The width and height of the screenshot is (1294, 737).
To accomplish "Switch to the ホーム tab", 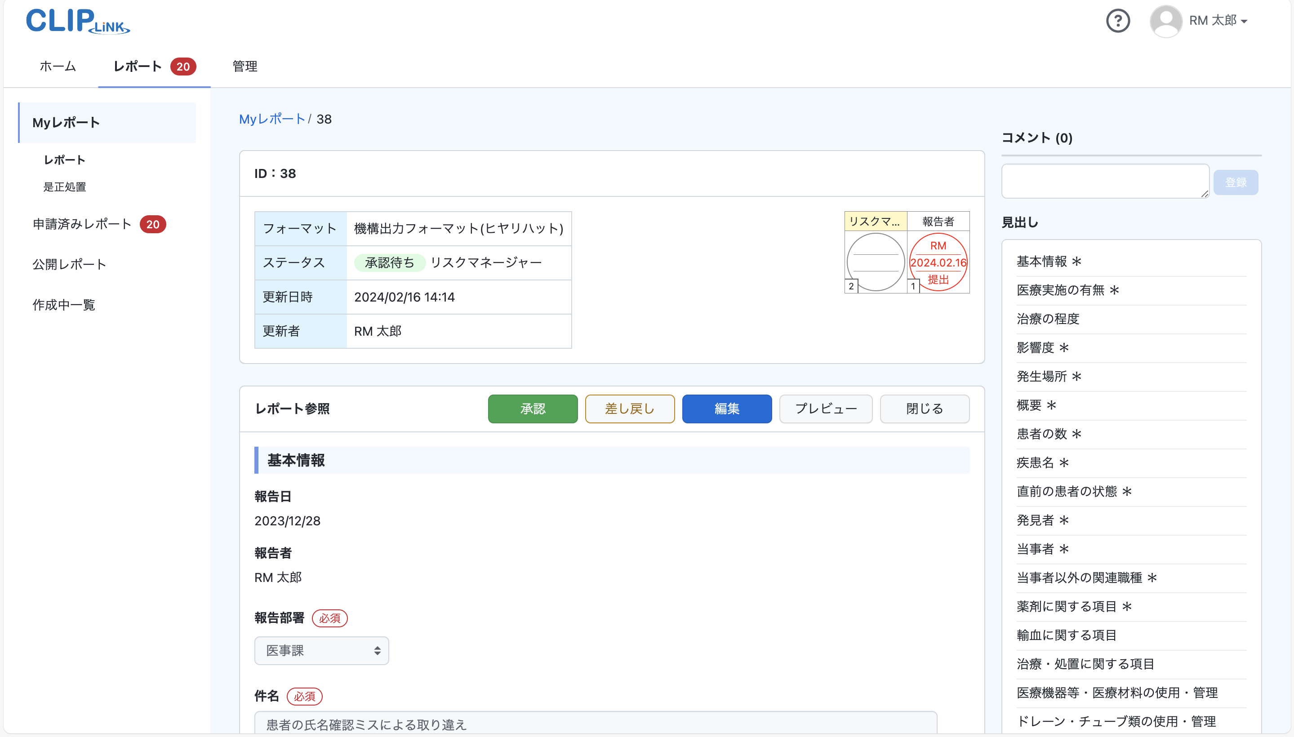I will [x=57, y=67].
